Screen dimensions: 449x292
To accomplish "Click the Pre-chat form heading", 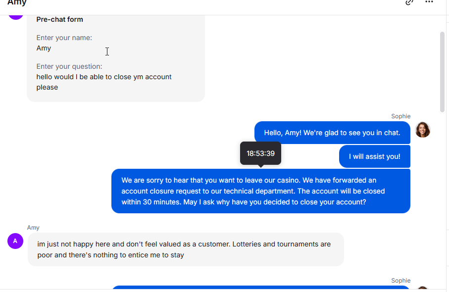I will click(x=59, y=19).
